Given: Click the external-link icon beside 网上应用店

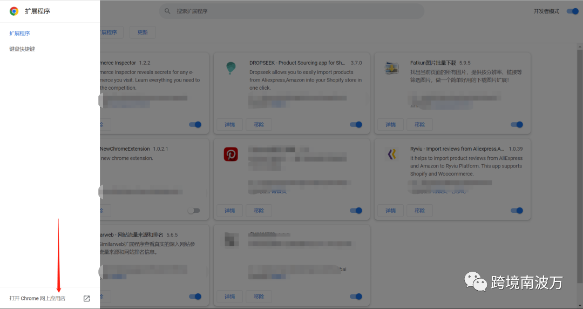Looking at the screenshot, I should pyautogui.click(x=86, y=298).
